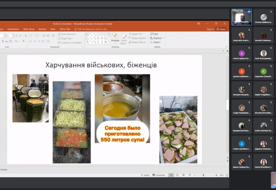Open the Animations ribbon tab
The image size is (276, 190).
13,29
